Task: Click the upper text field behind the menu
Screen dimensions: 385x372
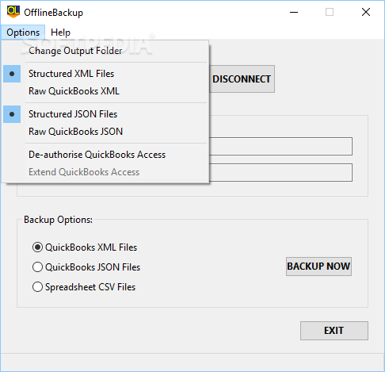Action: 280,146
